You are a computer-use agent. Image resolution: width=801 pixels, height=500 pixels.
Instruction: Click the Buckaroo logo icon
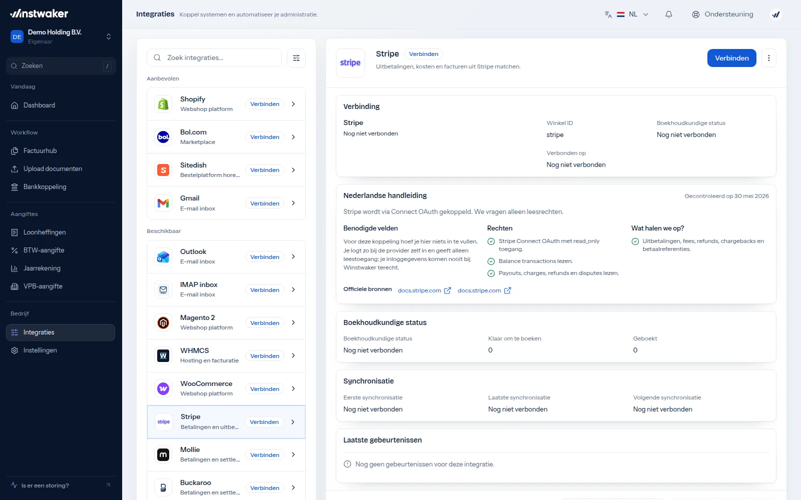point(163,488)
